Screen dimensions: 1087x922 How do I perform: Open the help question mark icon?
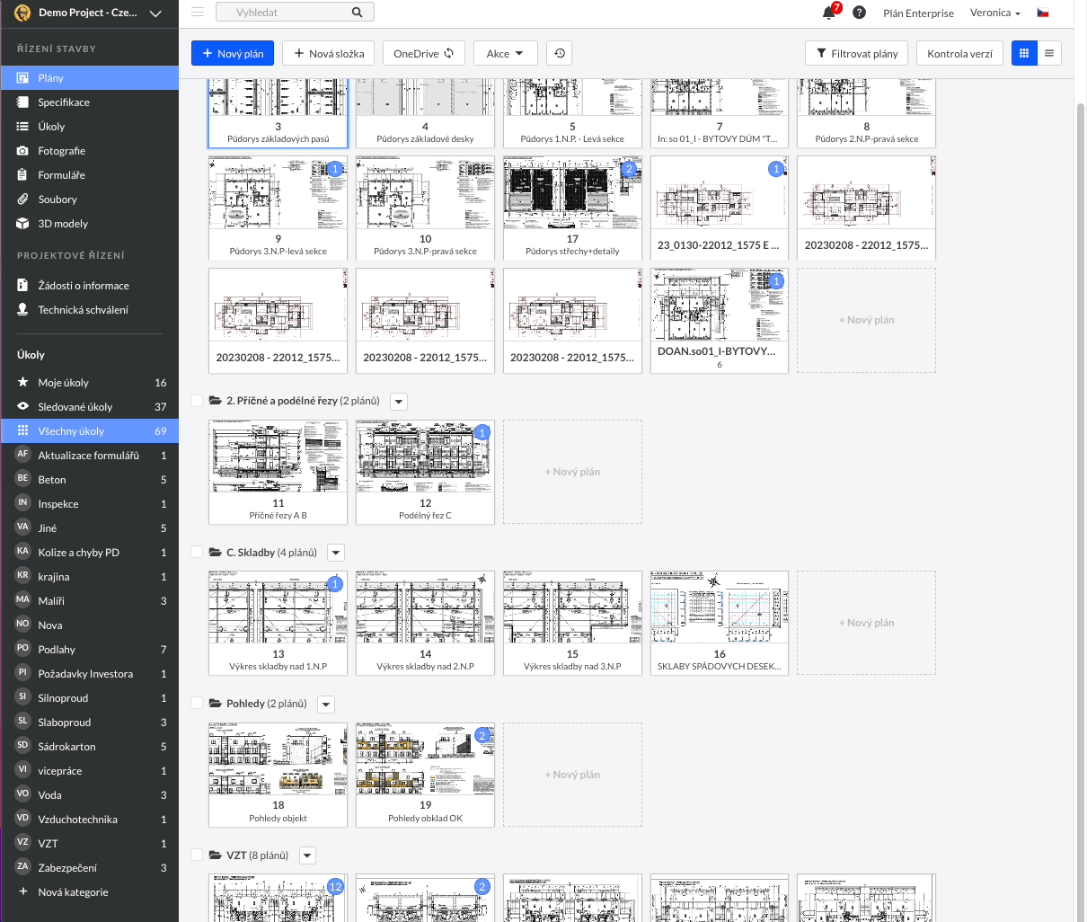click(859, 13)
